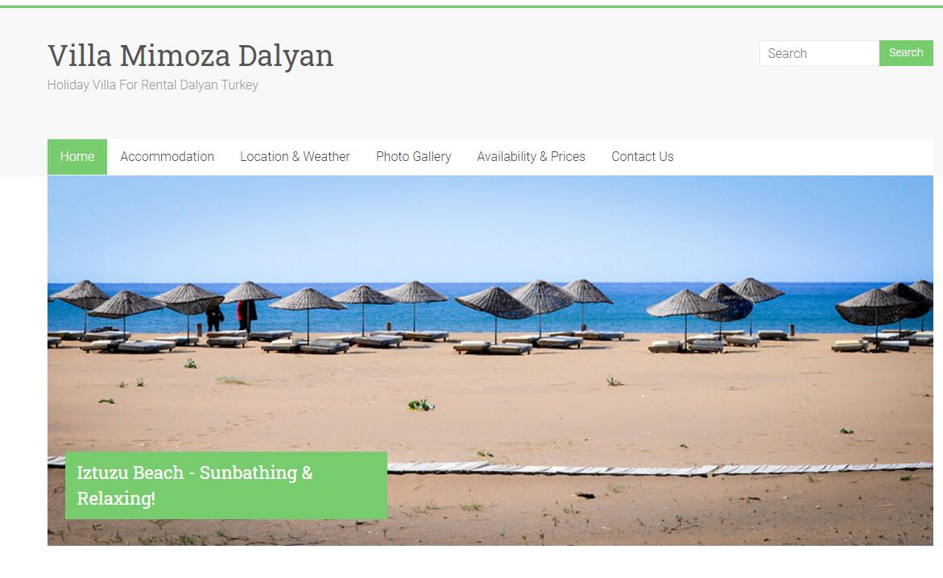Click the word Relaxing! in slider caption
Viewport: 943px width, 578px height.
[116, 498]
